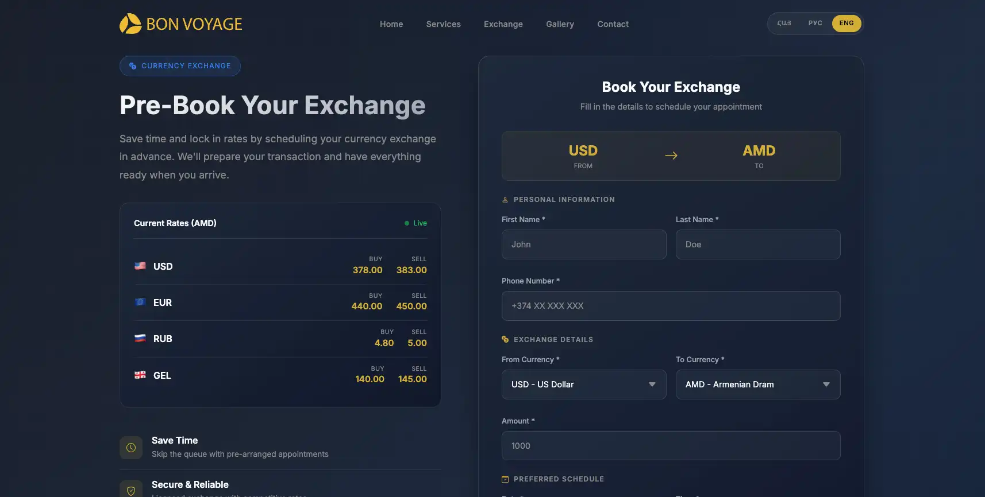Click the USD flag icon in rates

click(140, 266)
